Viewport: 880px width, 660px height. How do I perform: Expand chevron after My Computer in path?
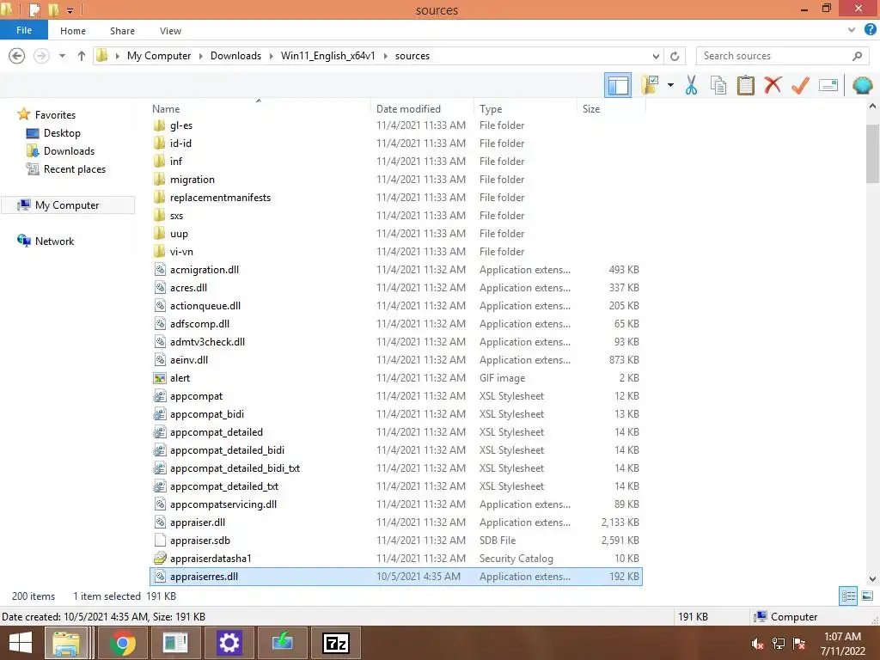tap(200, 56)
